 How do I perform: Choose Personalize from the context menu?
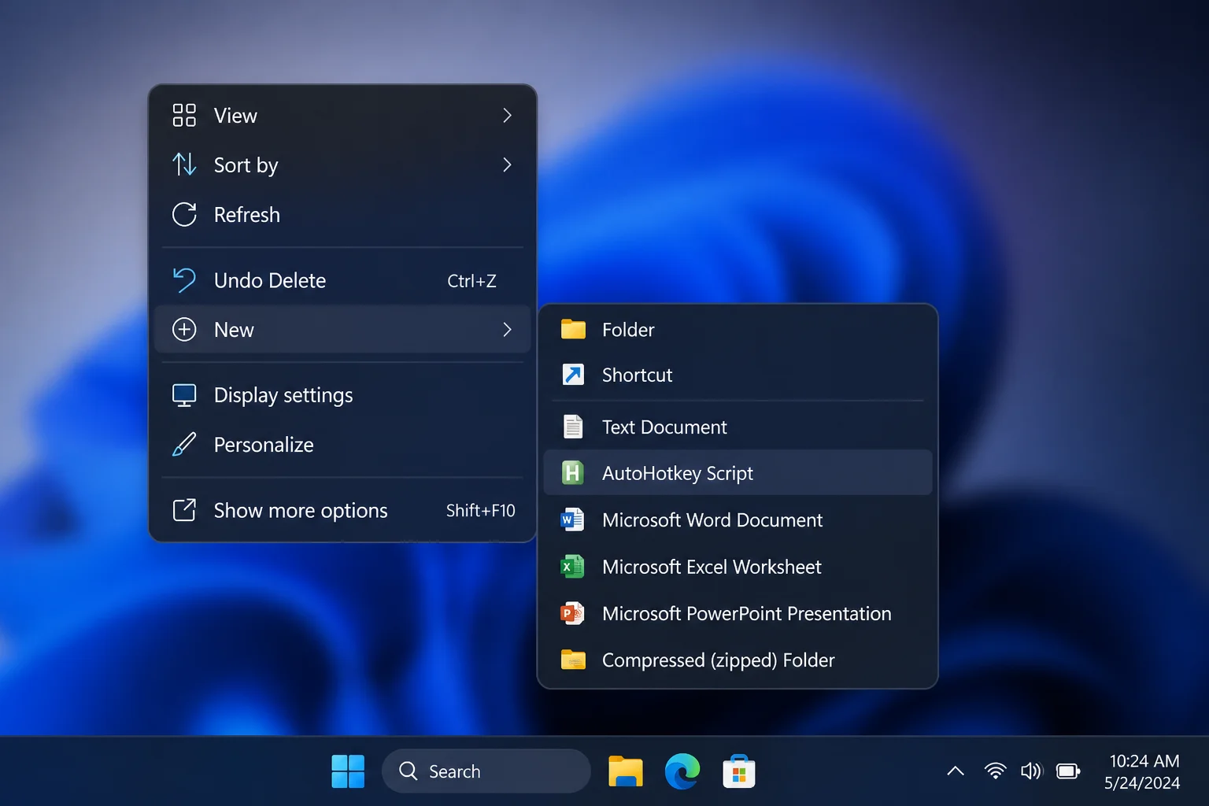click(342, 444)
